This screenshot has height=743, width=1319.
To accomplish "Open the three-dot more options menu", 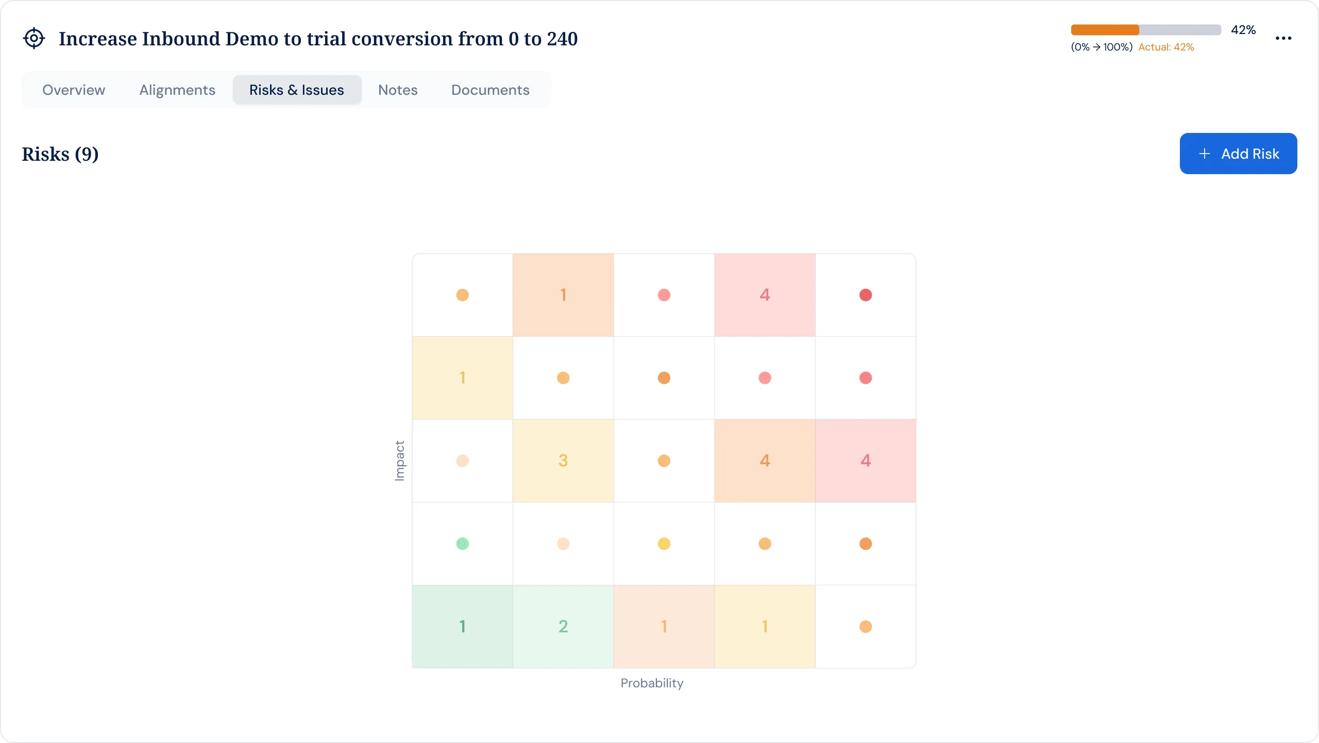I will click(1283, 38).
